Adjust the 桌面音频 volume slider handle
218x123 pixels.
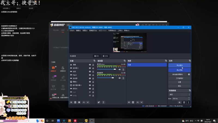[x=113, y=78]
